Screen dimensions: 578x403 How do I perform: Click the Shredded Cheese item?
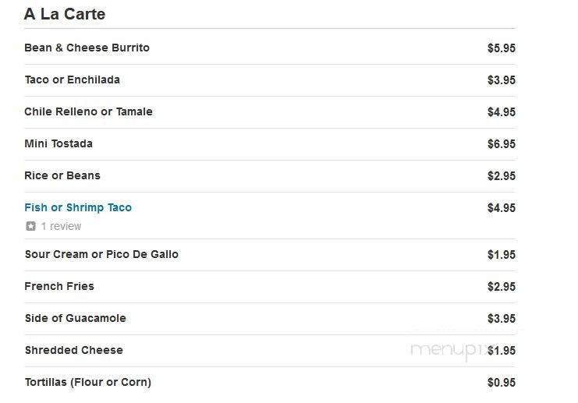tap(73, 350)
